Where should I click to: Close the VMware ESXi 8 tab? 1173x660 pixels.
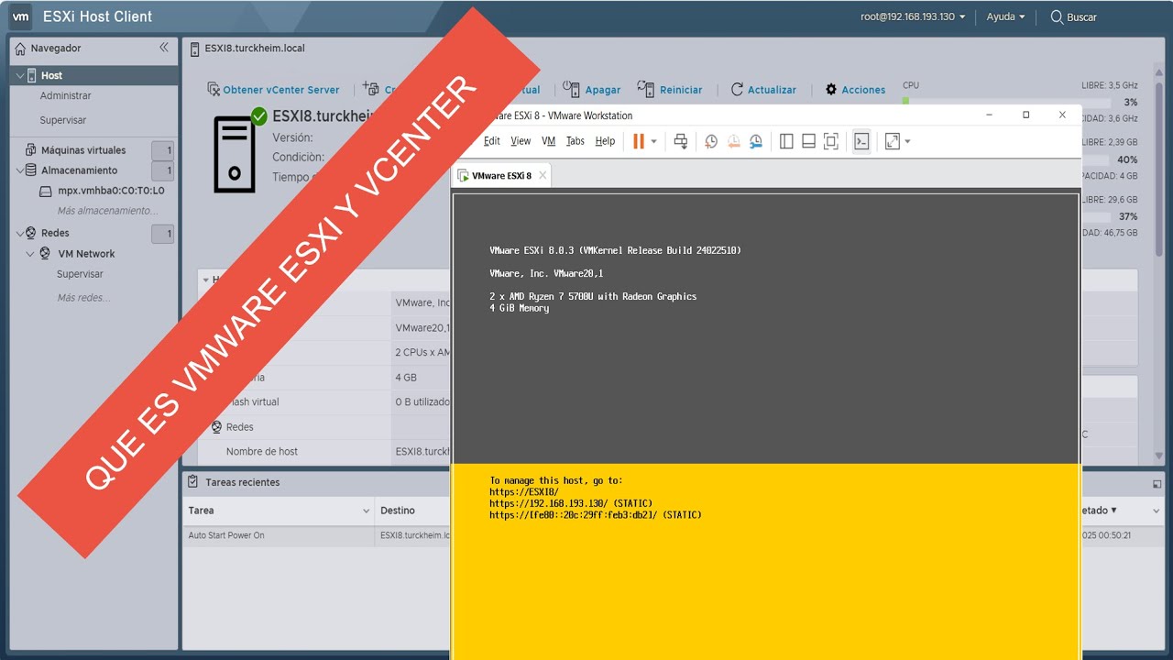click(x=543, y=175)
